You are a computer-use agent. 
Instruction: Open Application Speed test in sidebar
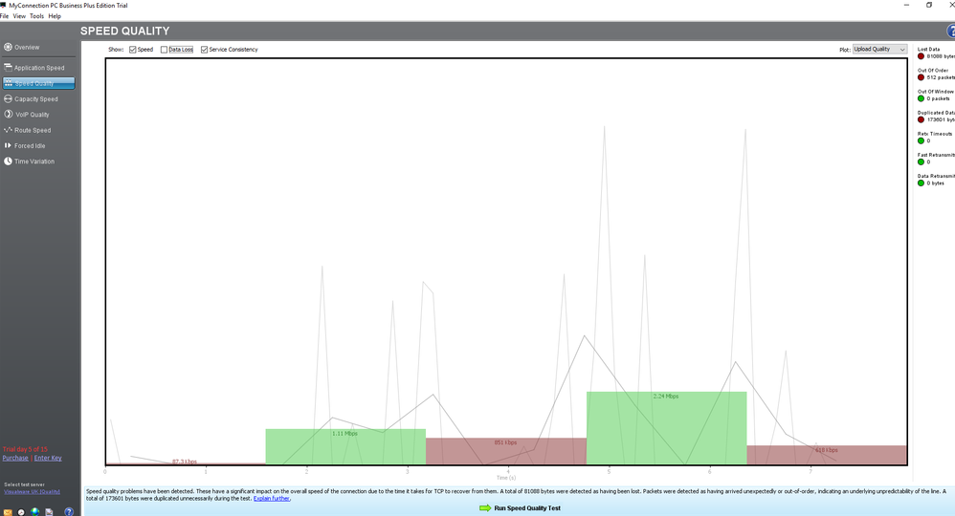(x=34, y=68)
